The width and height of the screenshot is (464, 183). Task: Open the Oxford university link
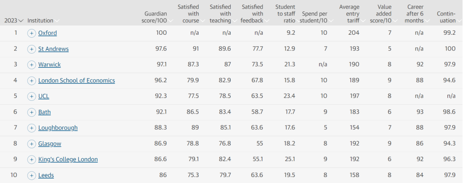47,33
